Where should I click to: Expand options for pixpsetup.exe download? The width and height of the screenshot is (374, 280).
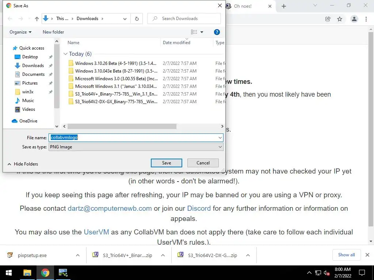[78, 255]
